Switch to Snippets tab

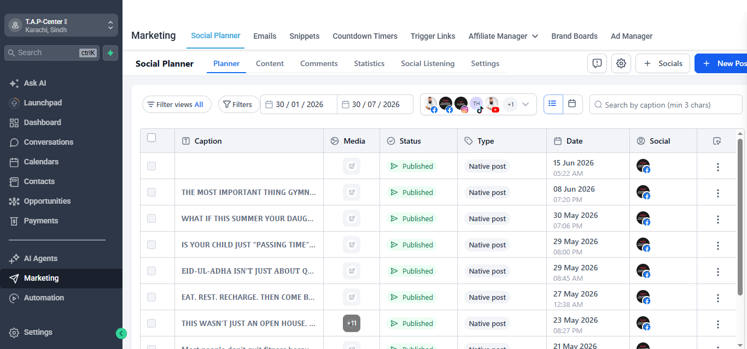[305, 36]
